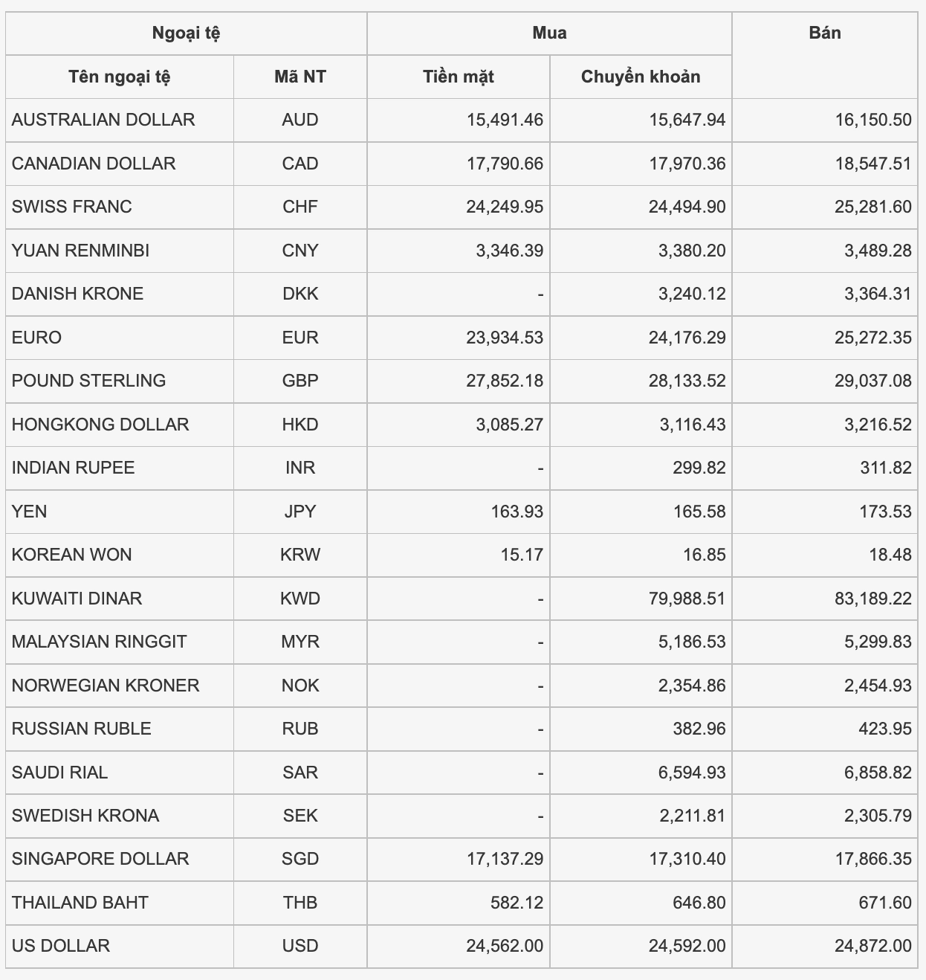This screenshot has width=926, height=980.
Task: Click the CNY transfer rate 3,380.20
Action: coord(692,251)
